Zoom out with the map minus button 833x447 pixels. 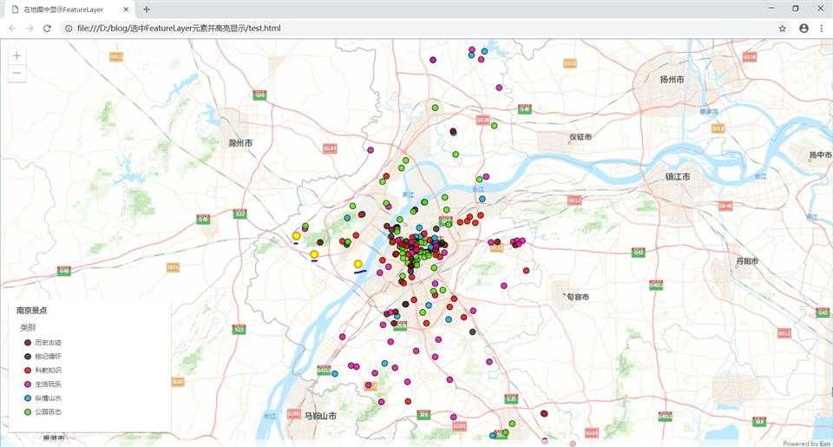(x=17, y=73)
